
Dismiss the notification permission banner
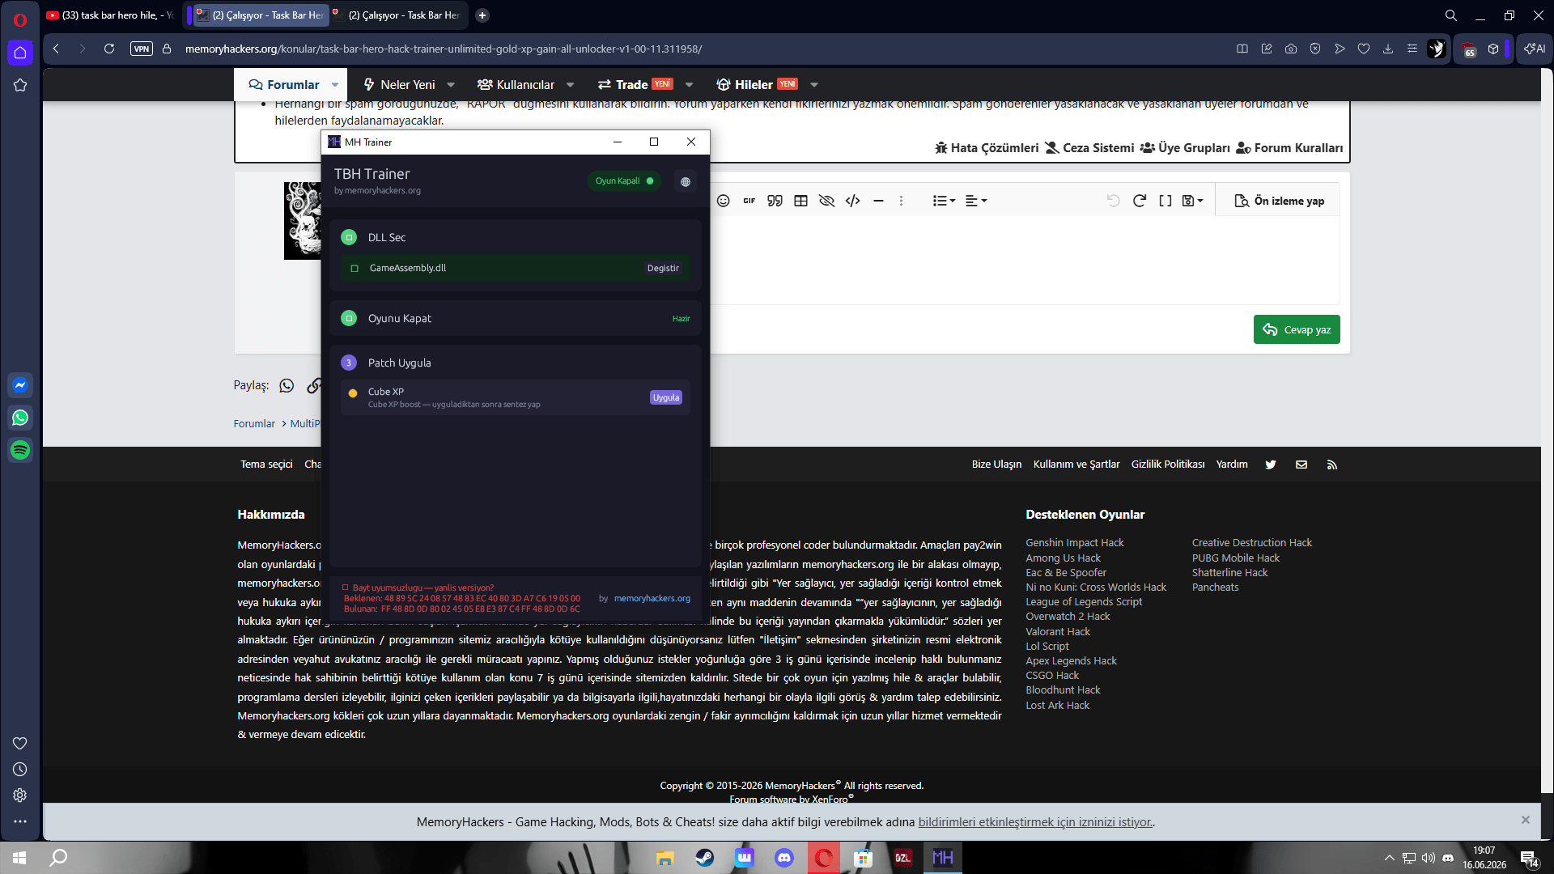(1526, 820)
